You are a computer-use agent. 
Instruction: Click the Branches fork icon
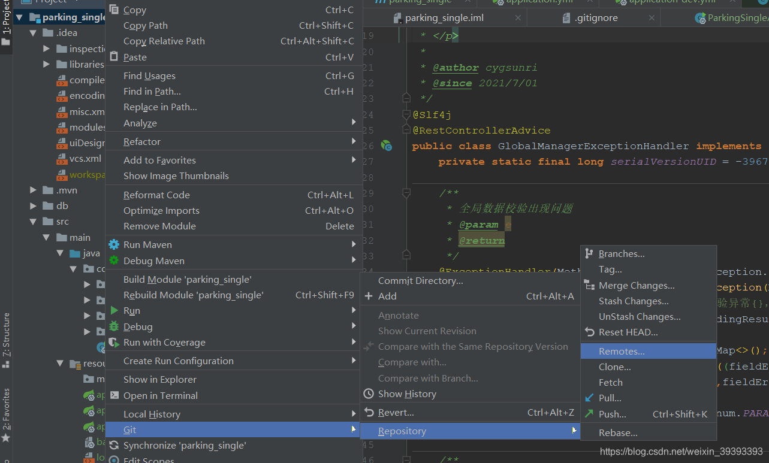[x=589, y=253]
